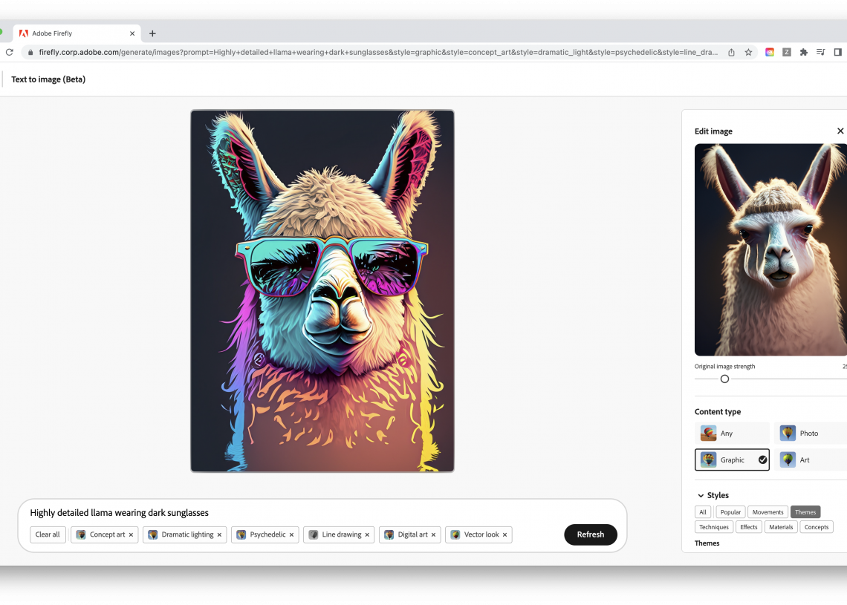Click the Dramatic lighting tag thumbnail icon
Screen dimensions: 847x605
153,534
